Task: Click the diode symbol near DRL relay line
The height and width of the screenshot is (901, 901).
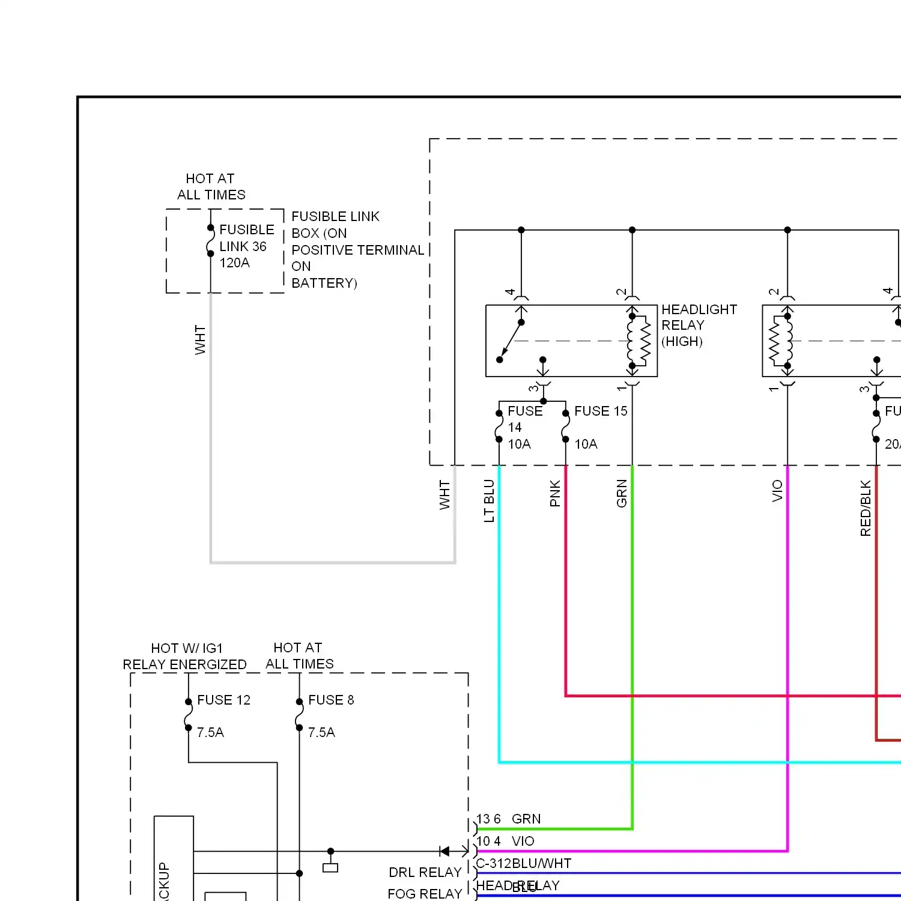Action: (x=444, y=851)
